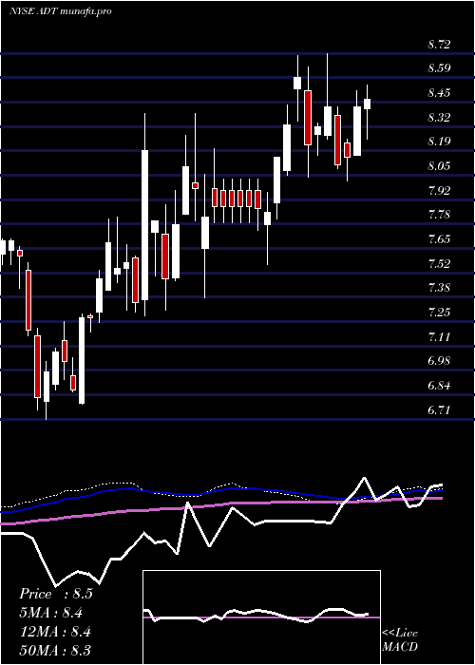This screenshot has height=665, width=475.
Task: Click inside the Live MACD inset chart
Action: pos(261,617)
